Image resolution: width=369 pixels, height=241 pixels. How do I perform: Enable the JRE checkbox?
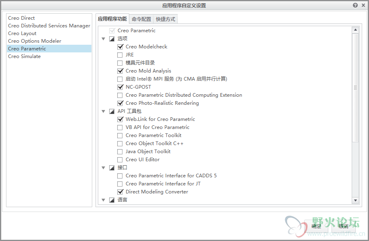tap(120, 55)
